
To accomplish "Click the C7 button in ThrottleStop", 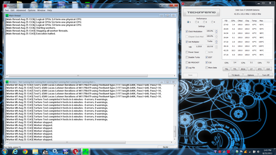I will tap(251, 69).
